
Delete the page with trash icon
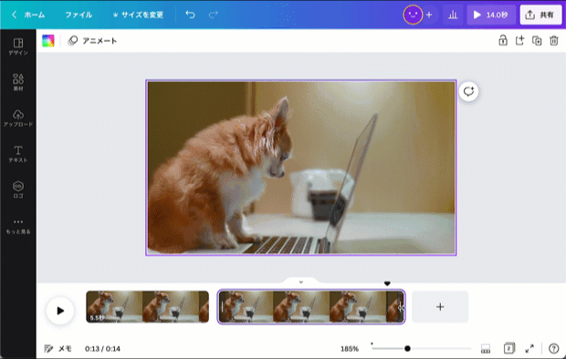pyautogui.click(x=554, y=40)
